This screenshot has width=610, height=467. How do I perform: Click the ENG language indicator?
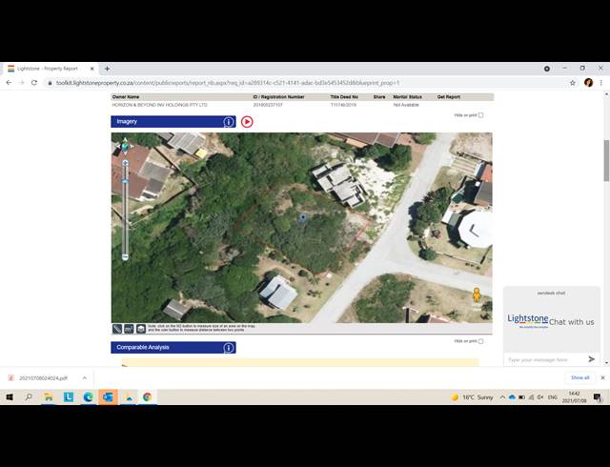[553, 397]
